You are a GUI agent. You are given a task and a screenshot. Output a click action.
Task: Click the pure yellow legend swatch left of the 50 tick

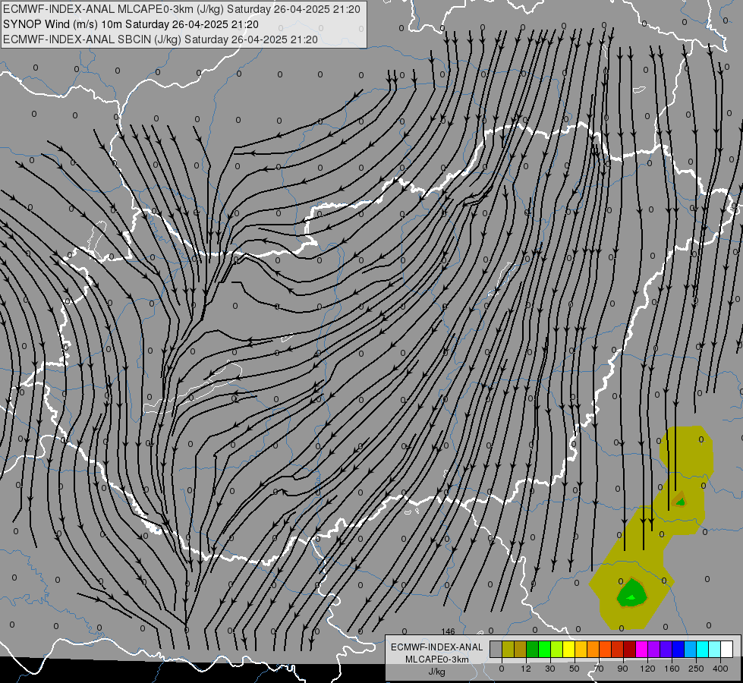click(x=569, y=649)
